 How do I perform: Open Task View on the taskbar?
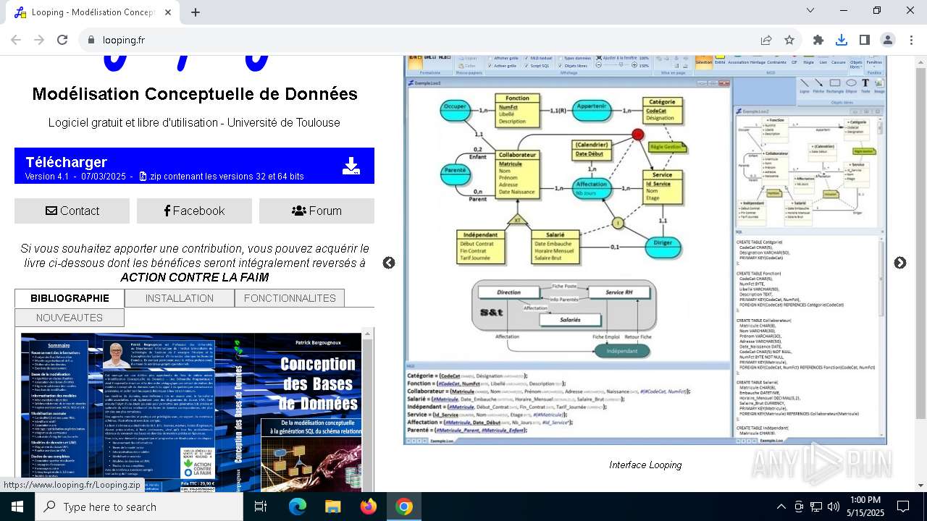click(261, 507)
